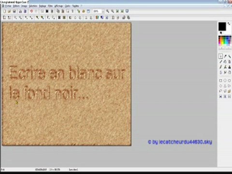Click the Save floppy disk icon
Screen dimensions: 232x174
click(14, 11)
